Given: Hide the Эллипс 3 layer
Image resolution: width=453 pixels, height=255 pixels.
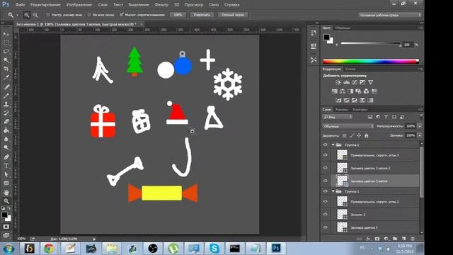Looking at the screenshot, I should coord(326,215).
